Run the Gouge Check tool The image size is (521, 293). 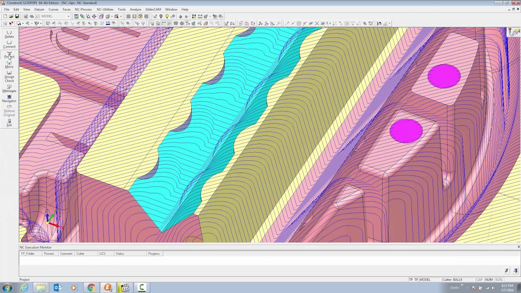9,77
